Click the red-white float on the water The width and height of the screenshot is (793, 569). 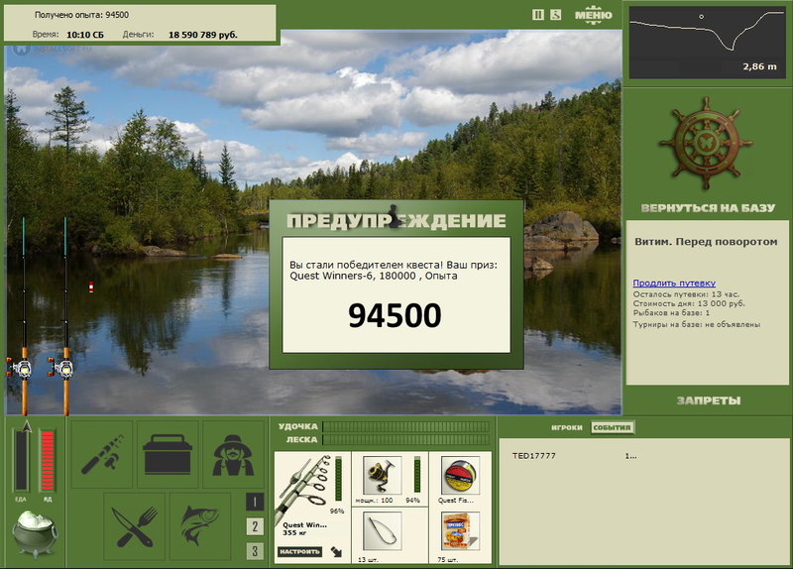click(x=91, y=287)
